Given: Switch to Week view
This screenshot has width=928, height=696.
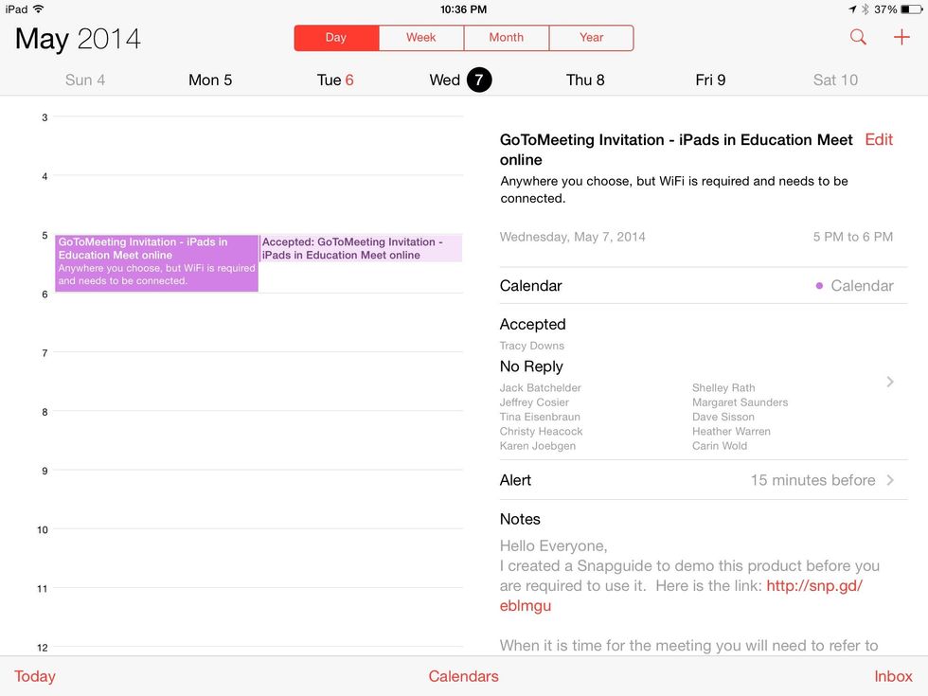Looking at the screenshot, I should tap(420, 37).
